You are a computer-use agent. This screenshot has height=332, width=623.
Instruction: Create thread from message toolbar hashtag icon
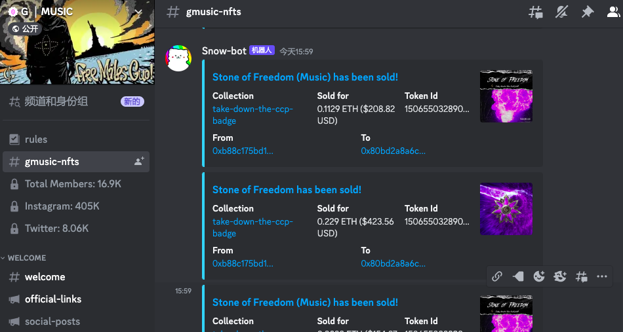581,276
